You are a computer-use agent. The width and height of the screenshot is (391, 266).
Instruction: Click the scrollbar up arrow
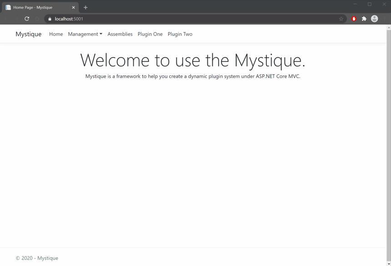pyautogui.click(x=389, y=27)
